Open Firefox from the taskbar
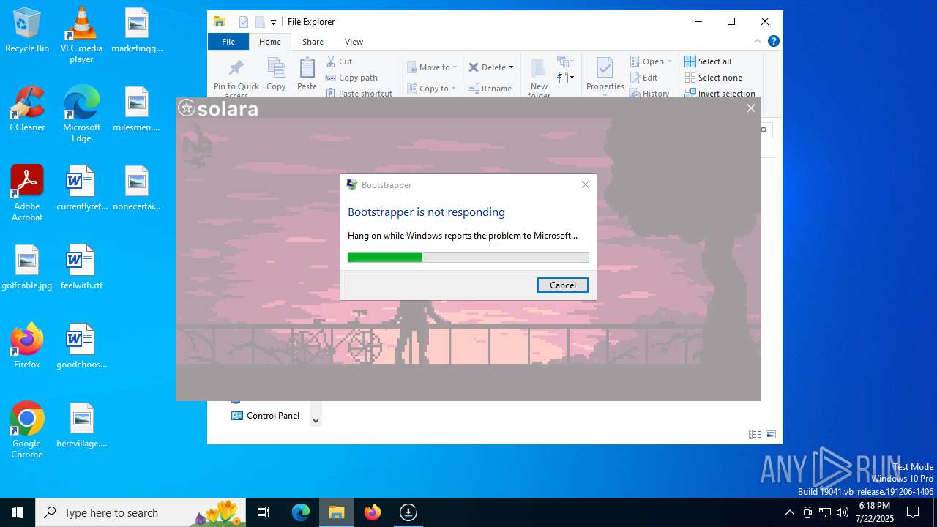This screenshot has width=937, height=527. (x=373, y=512)
